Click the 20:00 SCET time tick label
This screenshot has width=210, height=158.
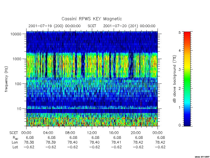click(136, 133)
